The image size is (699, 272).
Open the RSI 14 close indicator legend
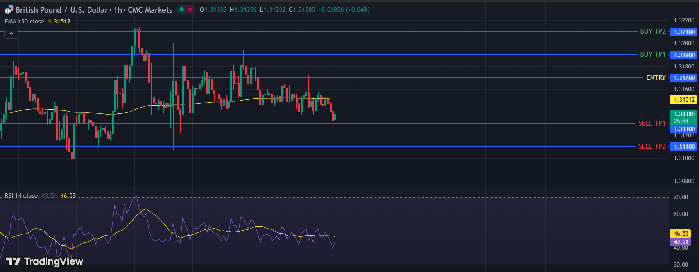pos(21,195)
